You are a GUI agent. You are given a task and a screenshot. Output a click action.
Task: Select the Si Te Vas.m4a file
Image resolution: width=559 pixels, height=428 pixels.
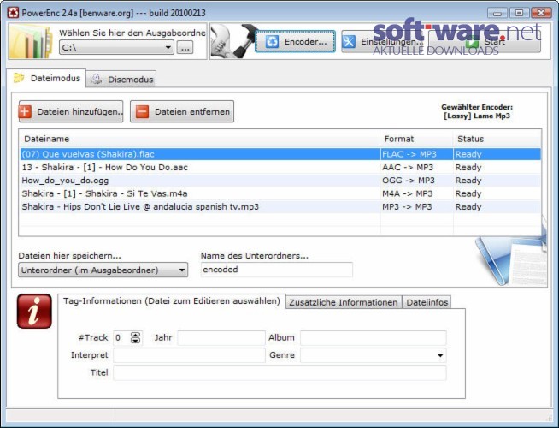(x=280, y=193)
